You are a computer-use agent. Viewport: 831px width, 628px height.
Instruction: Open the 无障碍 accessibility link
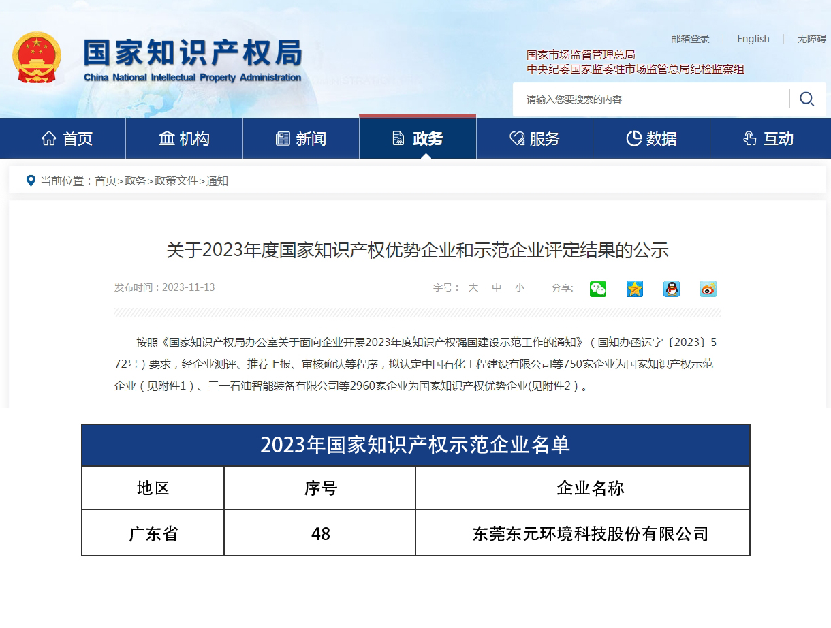(812, 39)
